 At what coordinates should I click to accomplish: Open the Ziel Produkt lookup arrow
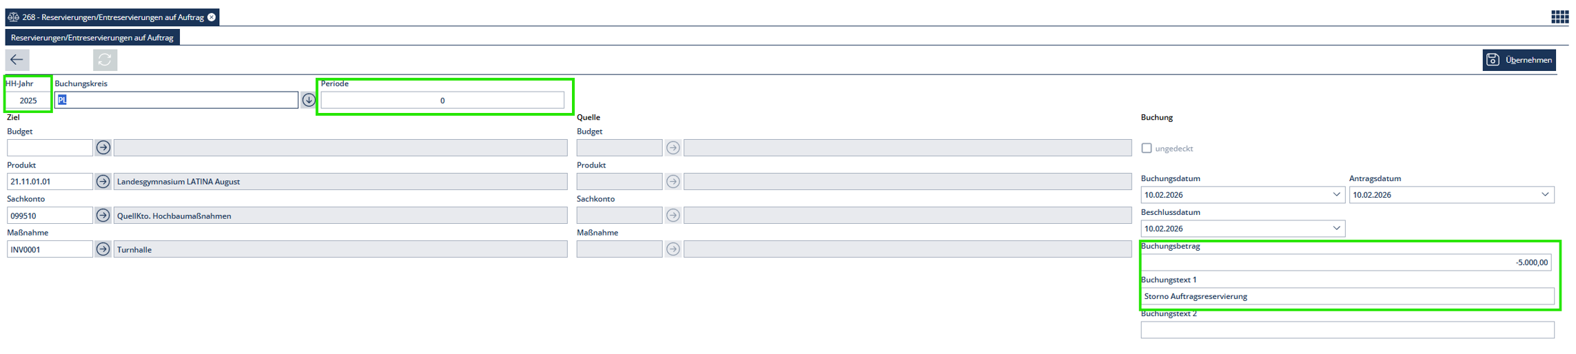[x=103, y=182]
